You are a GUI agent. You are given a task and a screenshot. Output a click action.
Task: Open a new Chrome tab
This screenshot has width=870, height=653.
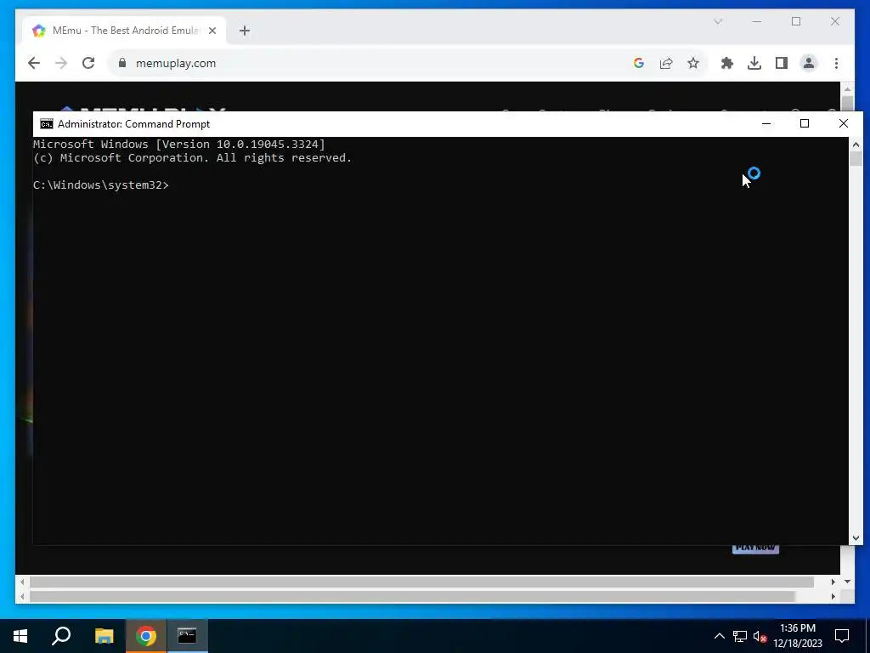click(245, 31)
